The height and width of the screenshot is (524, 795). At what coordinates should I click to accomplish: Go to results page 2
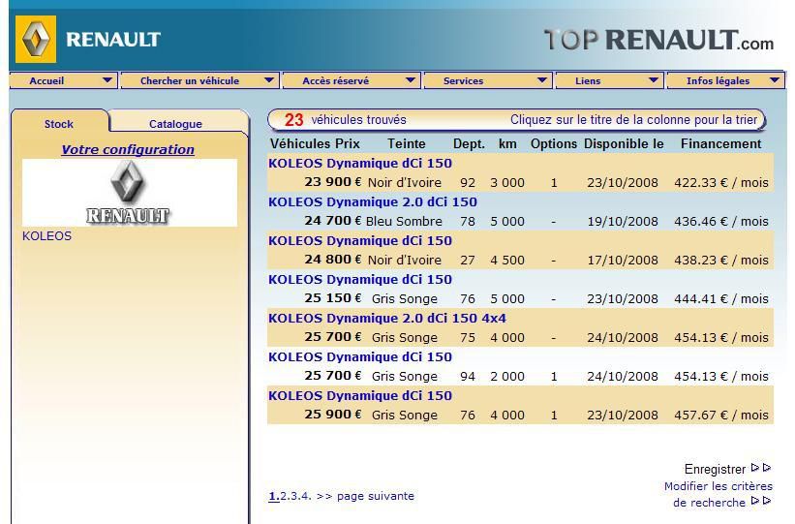point(285,496)
